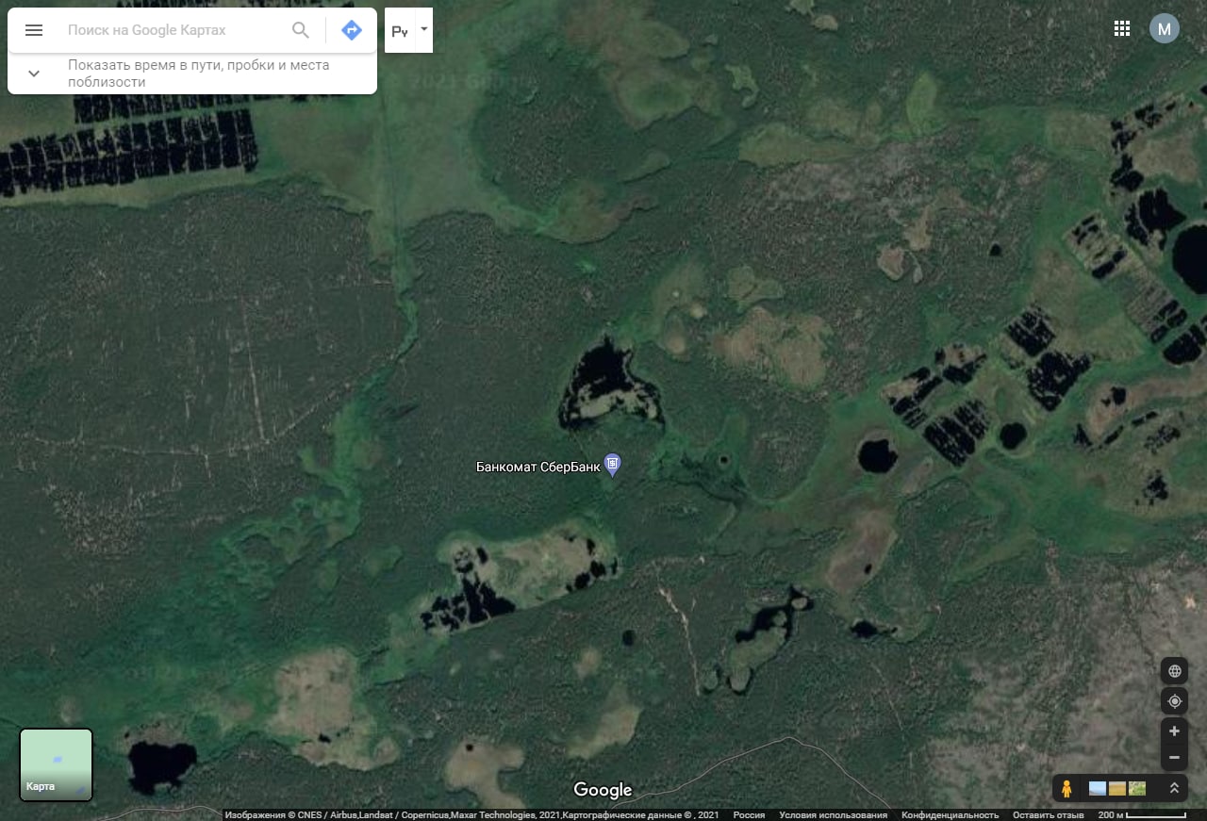
Task: Show my current location
Action: tap(1175, 701)
